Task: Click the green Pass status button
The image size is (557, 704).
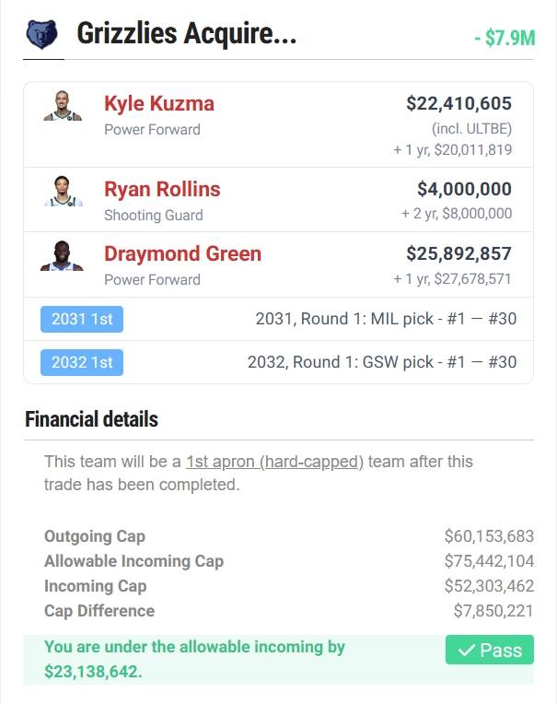Action: pos(490,650)
